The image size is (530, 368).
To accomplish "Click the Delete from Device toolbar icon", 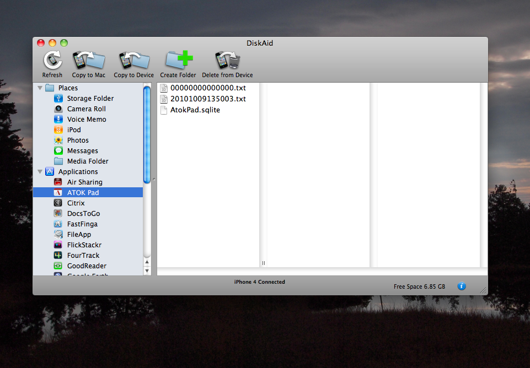I will point(227,60).
